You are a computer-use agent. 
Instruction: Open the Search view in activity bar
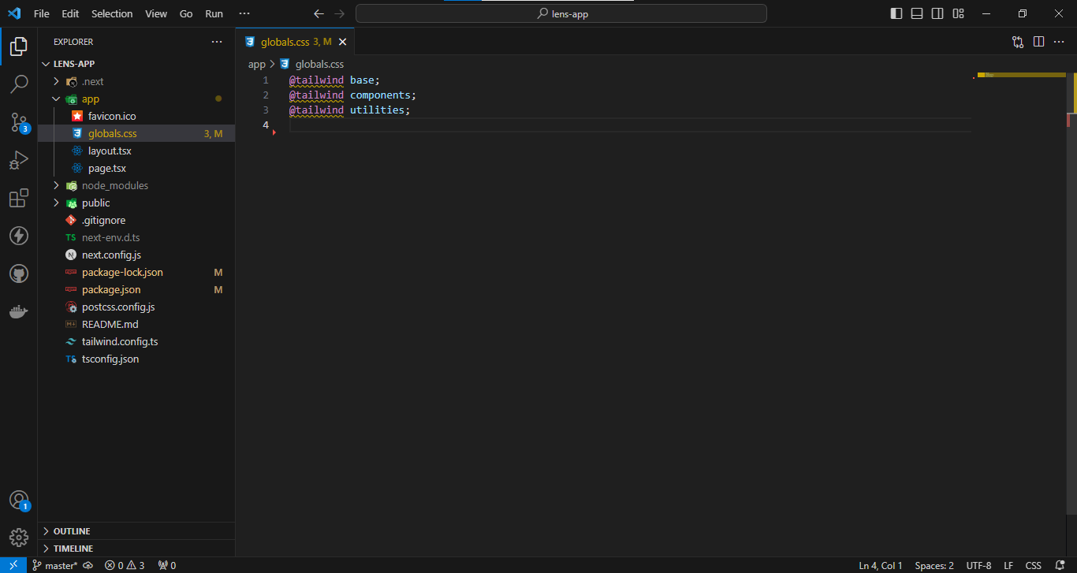click(x=19, y=84)
